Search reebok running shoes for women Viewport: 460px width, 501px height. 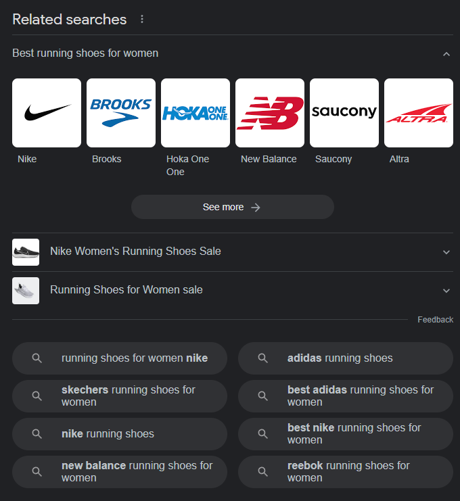click(x=346, y=472)
